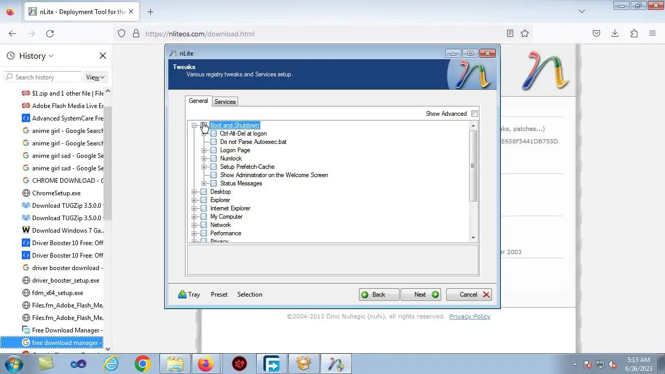
Task: Open Google Chrome from the taskbar
Action: click(142, 364)
